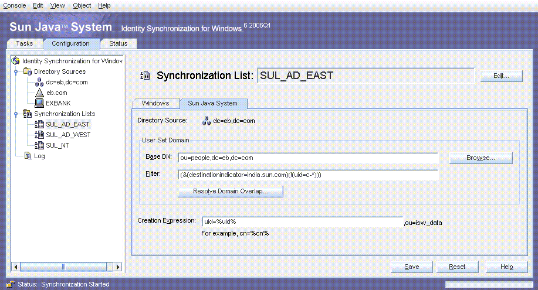
Task: Open the Help menu
Action: (x=104, y=5)
